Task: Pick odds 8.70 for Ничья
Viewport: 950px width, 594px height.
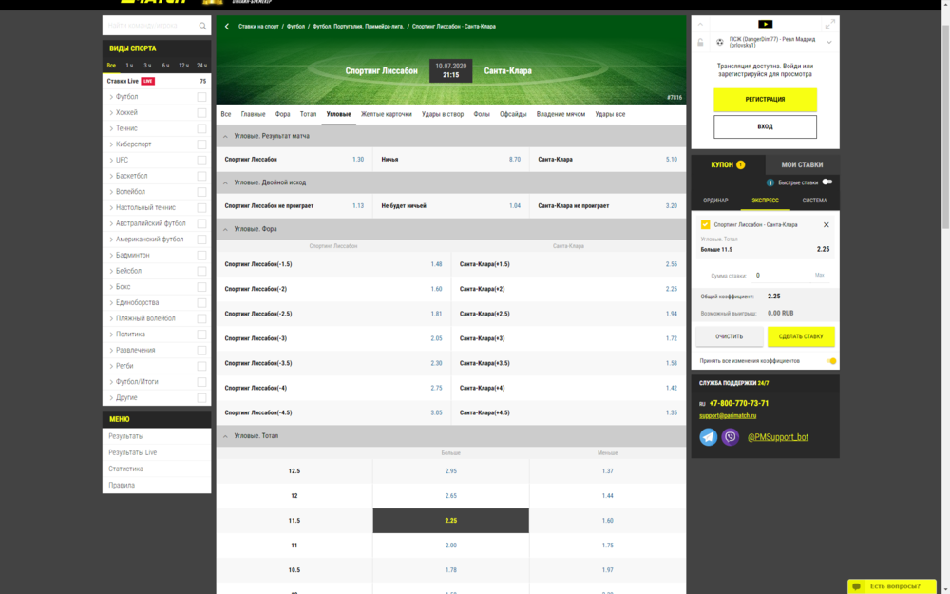Action: tap(514, 160)
